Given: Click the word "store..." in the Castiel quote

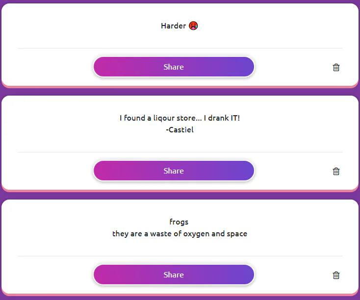Looking at the screenshot, I should pyautogui.click(x=185, y=118).
